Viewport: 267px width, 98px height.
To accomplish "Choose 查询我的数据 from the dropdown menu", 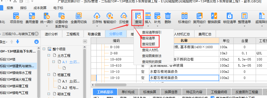I will click(152, 62).
